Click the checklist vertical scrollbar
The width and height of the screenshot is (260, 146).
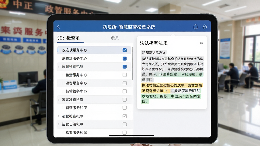pyautogui.click(x=132, y=63)
